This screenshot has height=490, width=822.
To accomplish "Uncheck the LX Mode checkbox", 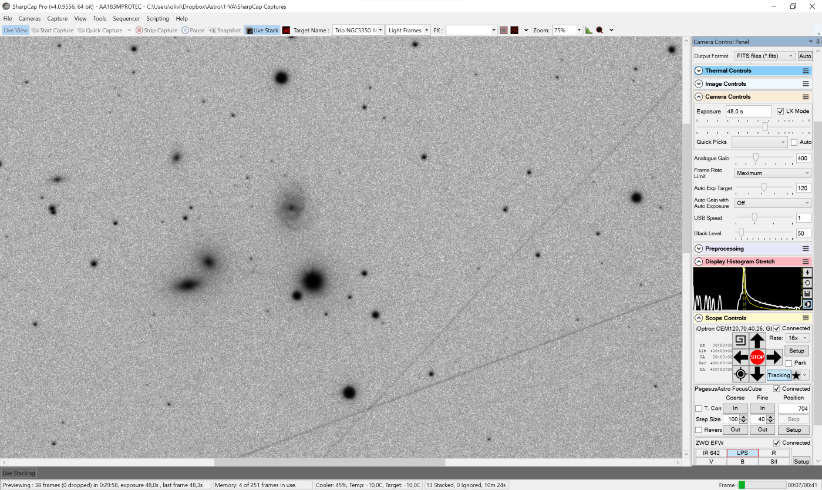I will (780, 111).
